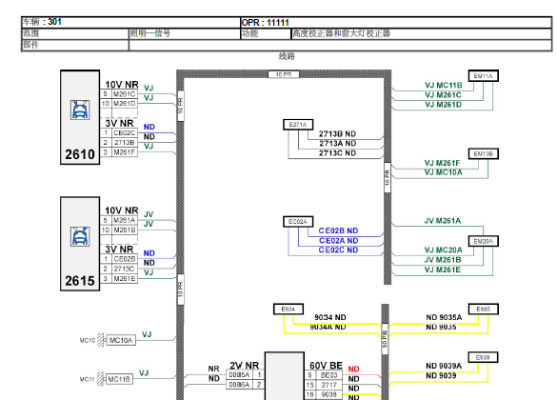Click pin cell M261F in 2610

click(x=125, y=152)
